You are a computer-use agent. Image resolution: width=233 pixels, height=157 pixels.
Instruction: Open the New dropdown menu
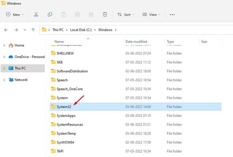(x=15, y=15)
